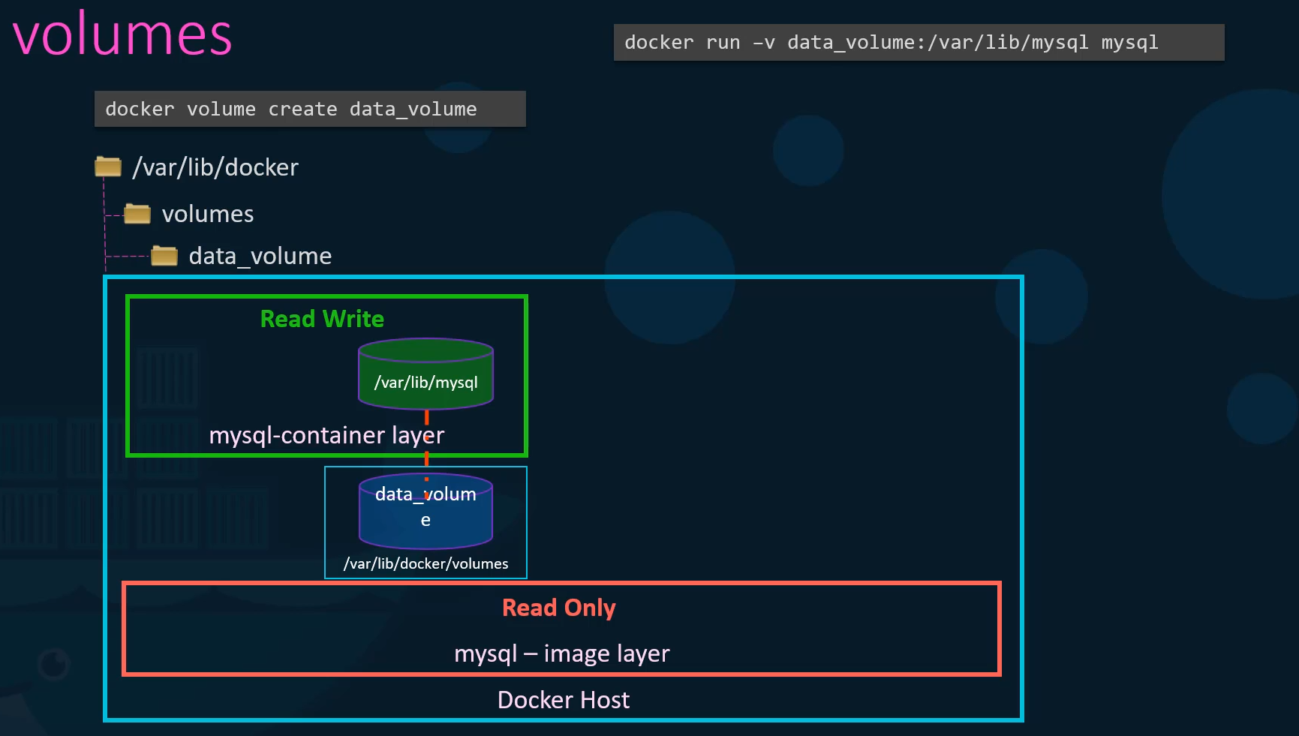Click the folder icon beside data_volume
1299x736 pixels.
pyautogui.click(x=164, y=256)
